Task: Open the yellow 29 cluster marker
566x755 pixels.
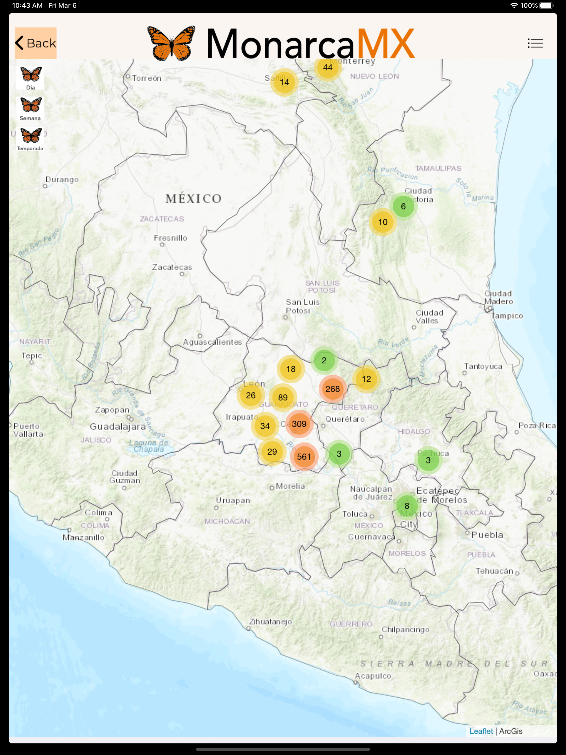Action: (272, 452)
